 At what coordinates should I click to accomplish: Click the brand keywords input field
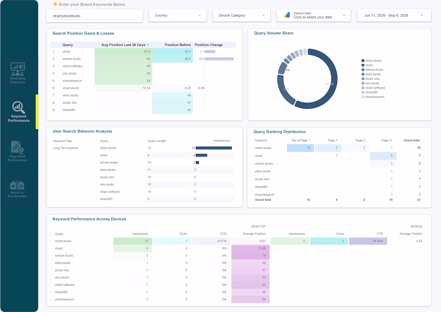[95, 16]
